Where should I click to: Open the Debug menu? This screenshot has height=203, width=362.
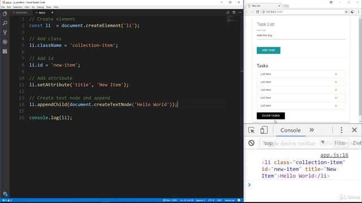(x=40, y=7)
